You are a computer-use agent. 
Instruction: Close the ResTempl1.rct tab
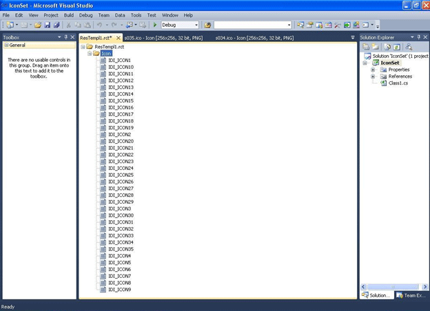(119, 38)
